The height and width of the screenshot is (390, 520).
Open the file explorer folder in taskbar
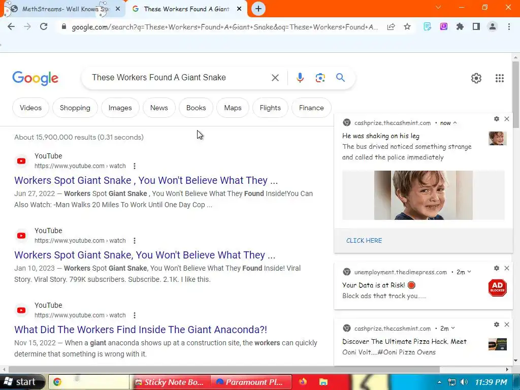pos(323,382)
